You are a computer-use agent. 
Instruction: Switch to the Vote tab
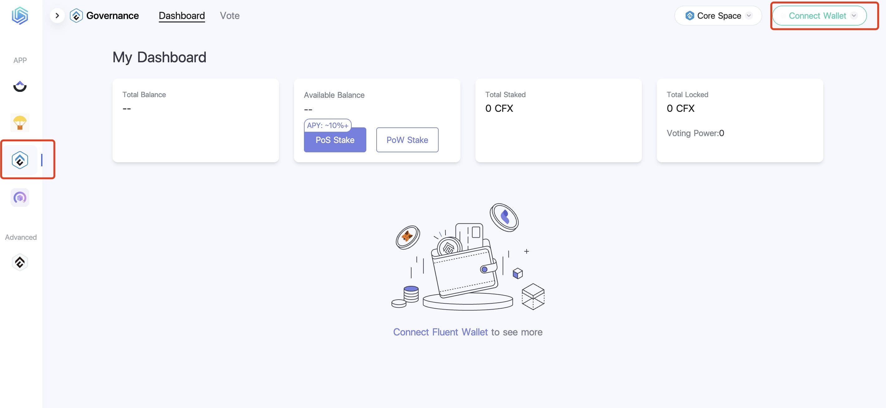coord(230,16)
